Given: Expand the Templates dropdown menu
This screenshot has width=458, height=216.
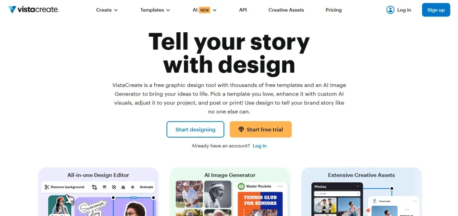Looking at the screenshot, I should (x=155, y=10).
